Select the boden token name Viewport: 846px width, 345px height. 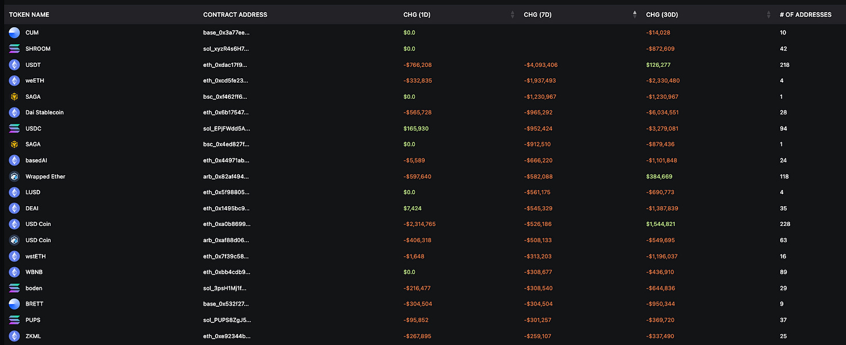click(34, 288)
